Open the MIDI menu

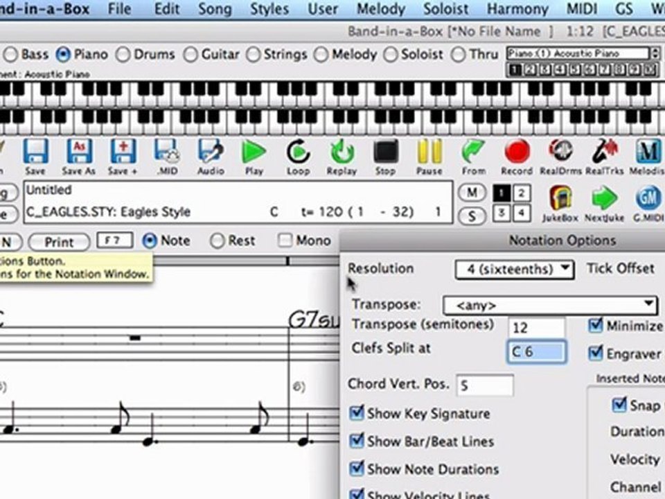[582, 8]
